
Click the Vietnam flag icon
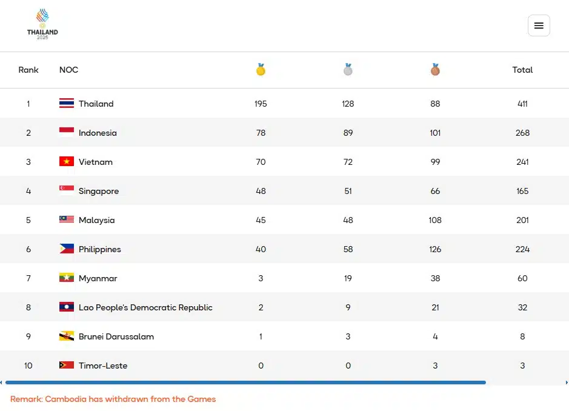(67, 162)
